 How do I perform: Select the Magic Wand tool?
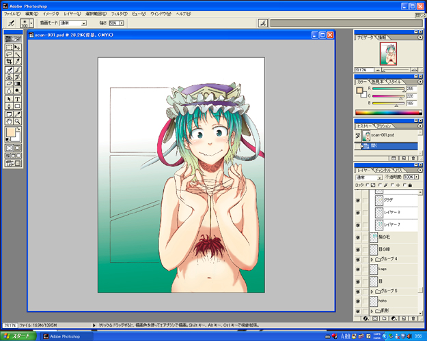point(17,54)
